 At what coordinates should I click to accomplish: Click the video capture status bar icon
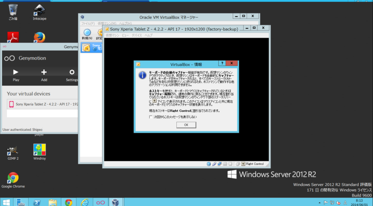(230, 164)
